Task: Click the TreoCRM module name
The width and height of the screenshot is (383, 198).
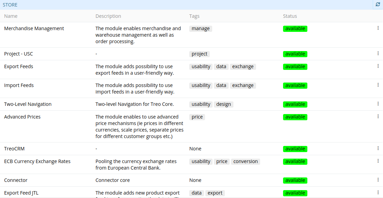Action: pyautogui.click(x=14, y=149)
